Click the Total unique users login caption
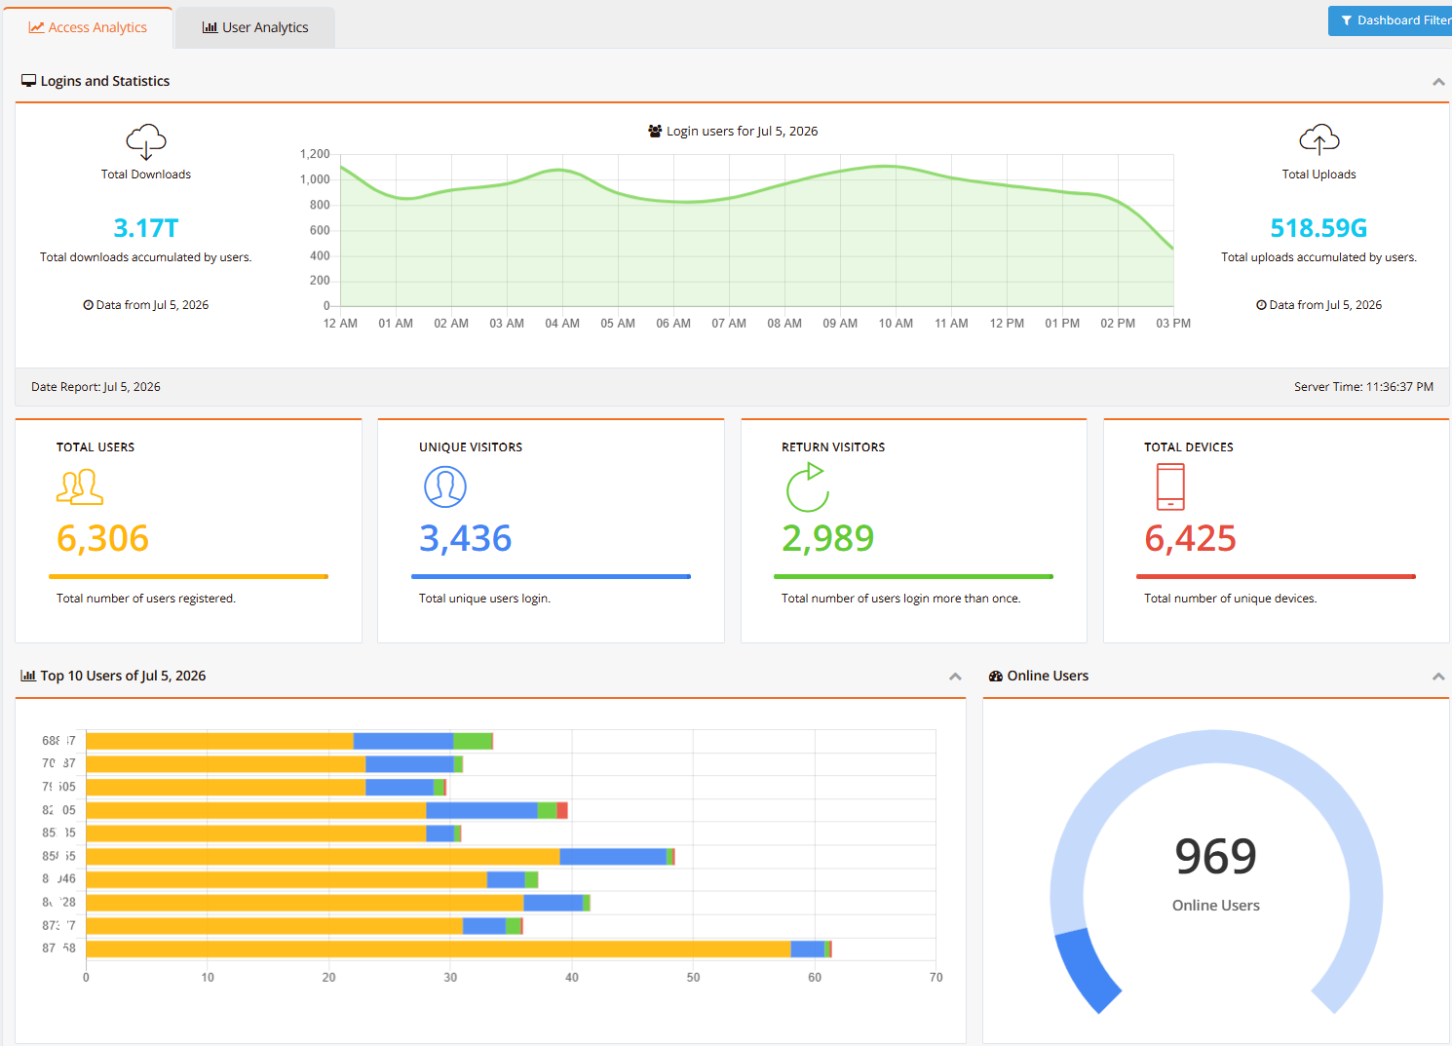The width and height of the screenshot is (1452, 1046). 485,599
